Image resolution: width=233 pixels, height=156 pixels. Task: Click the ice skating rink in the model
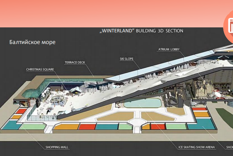(x=143, y=103)
